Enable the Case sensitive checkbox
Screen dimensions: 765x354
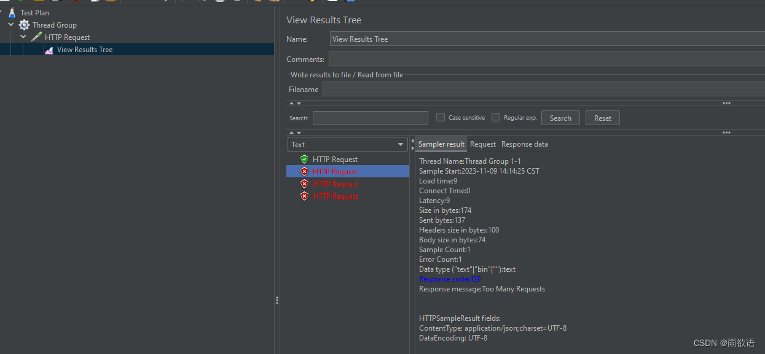[x=441, y=117]
